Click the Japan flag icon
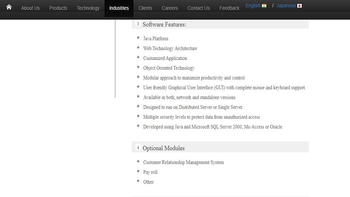This screenshot has width=350, height=197. click(x=299, y=6)
